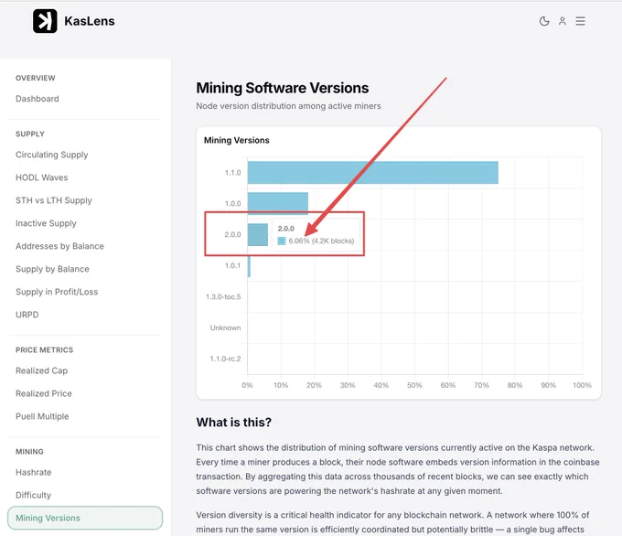
Task: Go to the Hashrate page
Action: [34, 472]
